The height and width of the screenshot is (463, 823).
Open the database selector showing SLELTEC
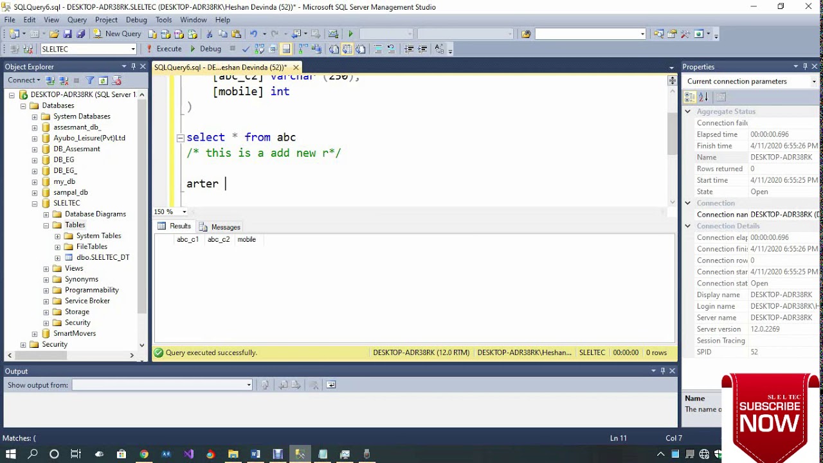[89, 49]
